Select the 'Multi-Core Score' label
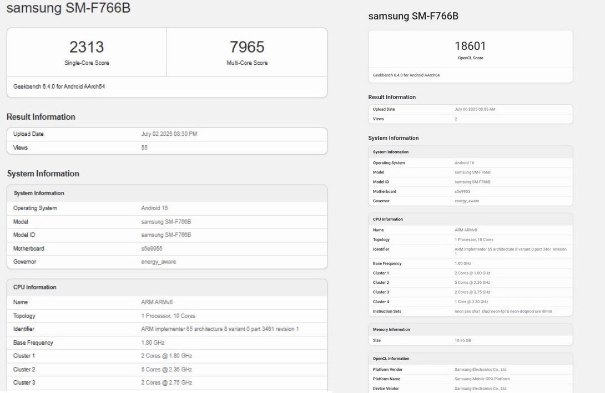 (247, 63)
